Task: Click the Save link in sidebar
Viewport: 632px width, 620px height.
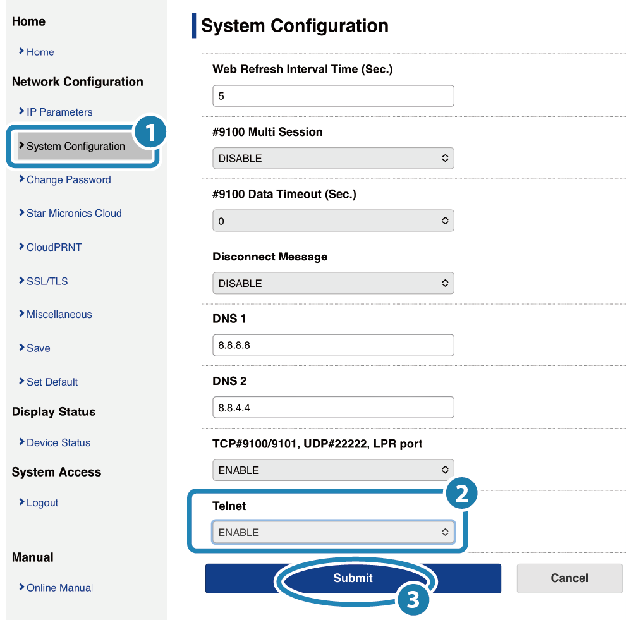Action: [38, 348]
